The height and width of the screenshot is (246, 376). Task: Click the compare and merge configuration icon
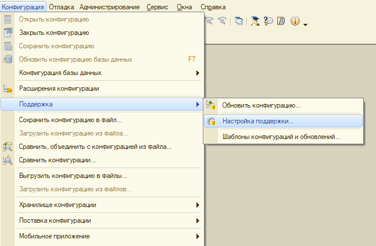(8, 147)
